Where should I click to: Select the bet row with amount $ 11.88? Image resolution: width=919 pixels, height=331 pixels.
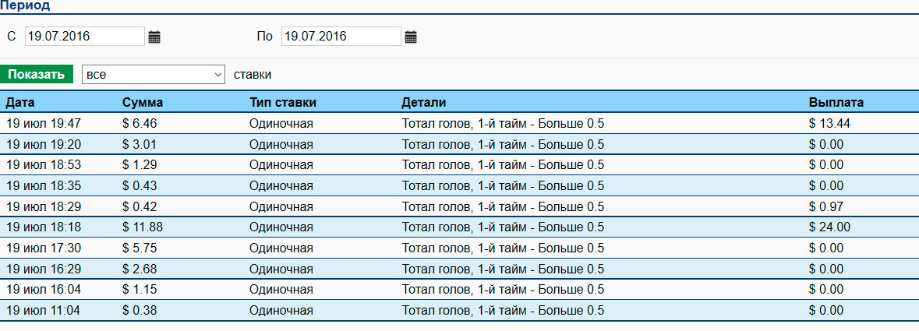[143, 227]
